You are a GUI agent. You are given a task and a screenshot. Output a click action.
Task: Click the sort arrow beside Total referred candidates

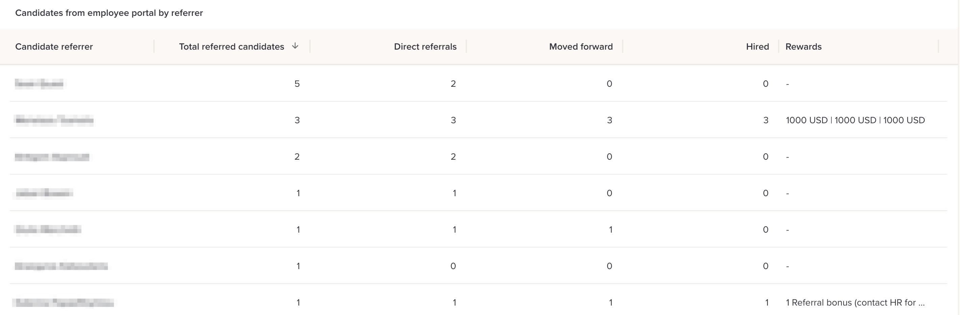click(295, 46)
